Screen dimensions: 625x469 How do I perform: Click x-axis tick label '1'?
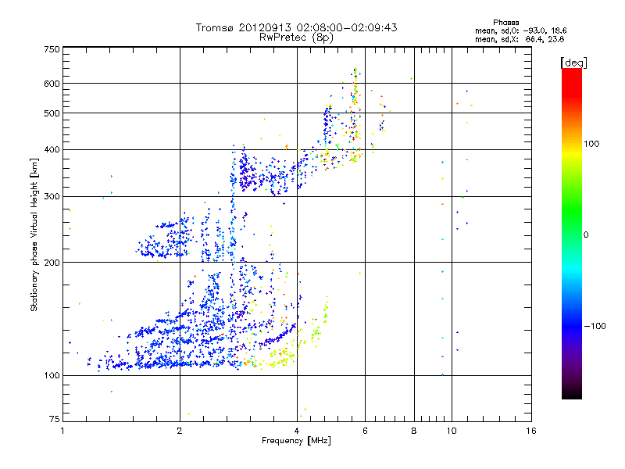[62, 431]
